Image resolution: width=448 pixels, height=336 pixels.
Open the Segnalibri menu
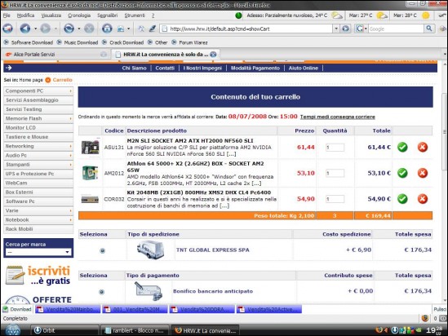pos(107,15)
